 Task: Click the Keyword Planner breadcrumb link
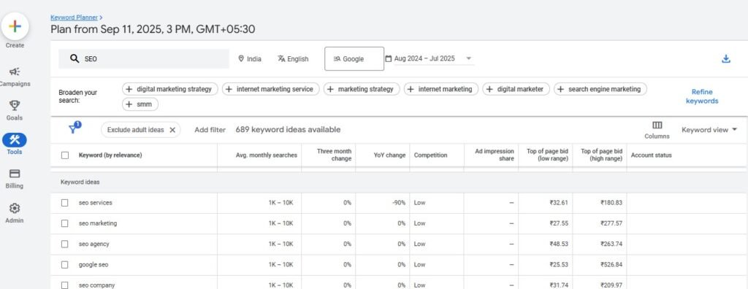(74, 18)
